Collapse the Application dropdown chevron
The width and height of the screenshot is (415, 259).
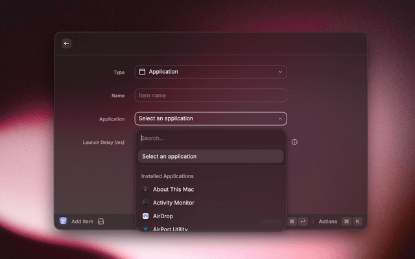[x=280, y=118]
